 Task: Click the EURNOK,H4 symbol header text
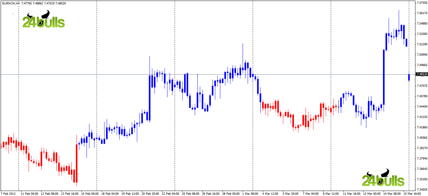(11, 3)
